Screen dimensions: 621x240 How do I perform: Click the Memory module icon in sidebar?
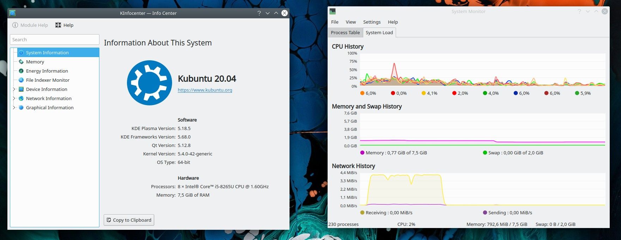point(21,62)
